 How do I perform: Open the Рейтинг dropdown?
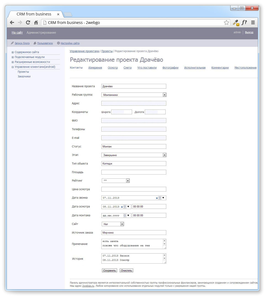click(x=128, y=181)
